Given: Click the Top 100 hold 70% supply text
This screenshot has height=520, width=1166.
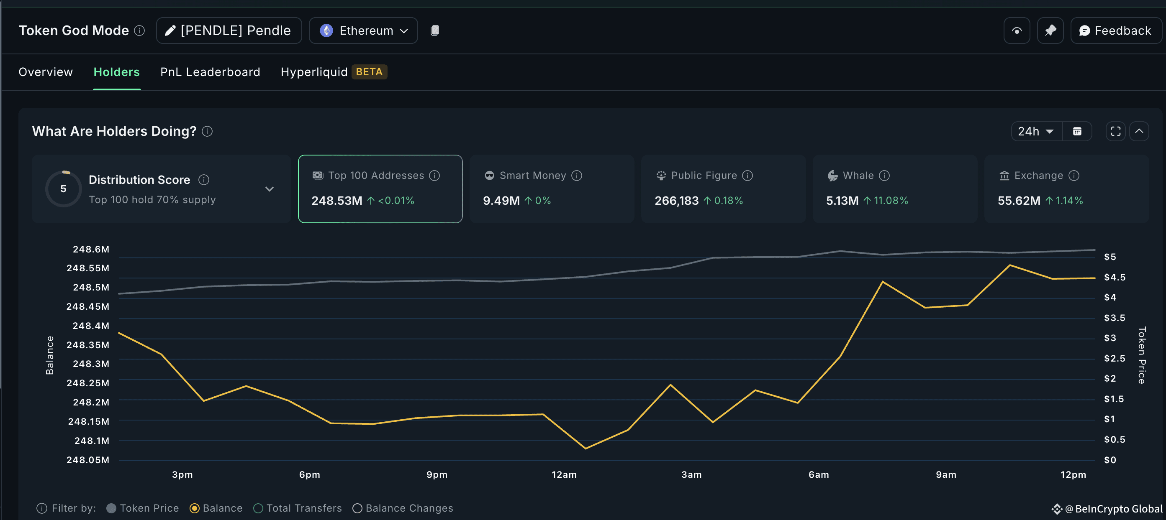Looking at the screenshot, I should (x=152, y=200).
